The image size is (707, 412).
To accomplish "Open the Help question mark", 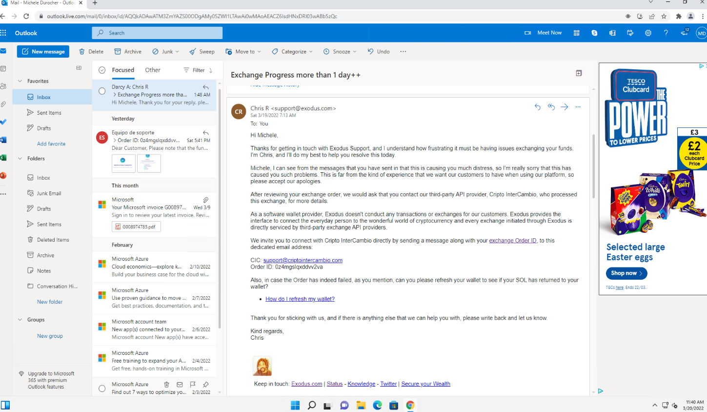I will [x=666, y=33].
